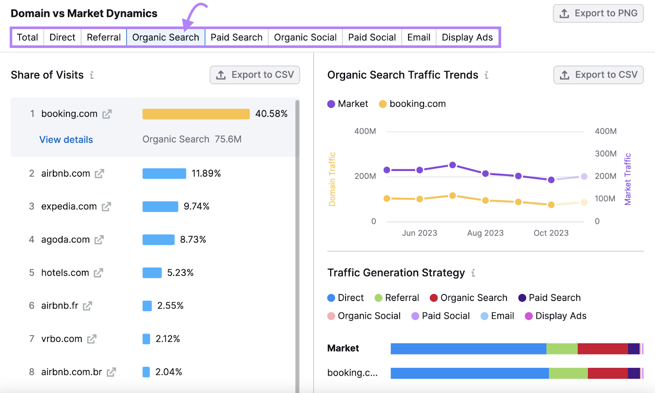Open airbnb.com.br external link icon

coord(111,372)
